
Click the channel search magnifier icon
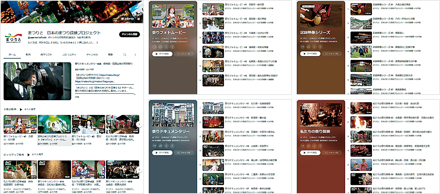click(124, 54)
